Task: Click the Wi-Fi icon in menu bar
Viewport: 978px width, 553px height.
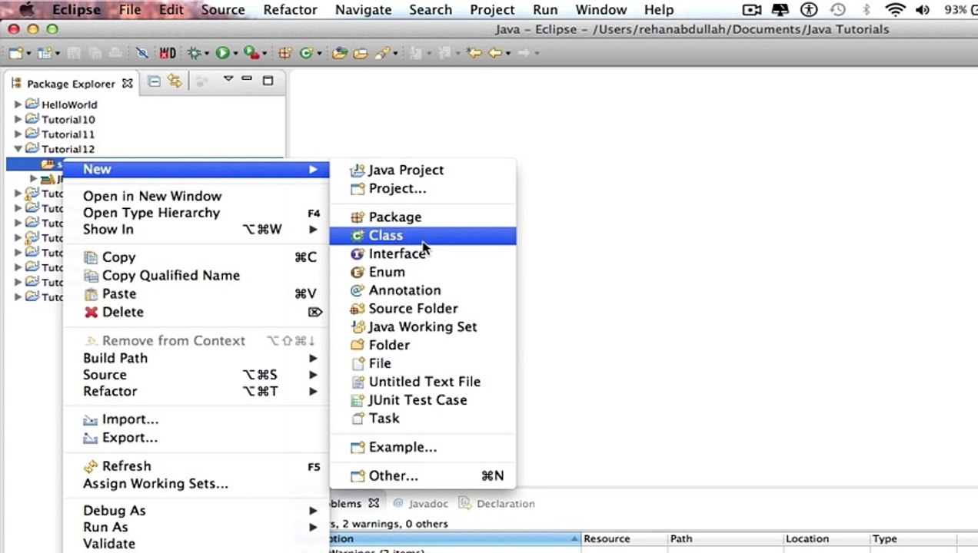Action: coord(894,10)
